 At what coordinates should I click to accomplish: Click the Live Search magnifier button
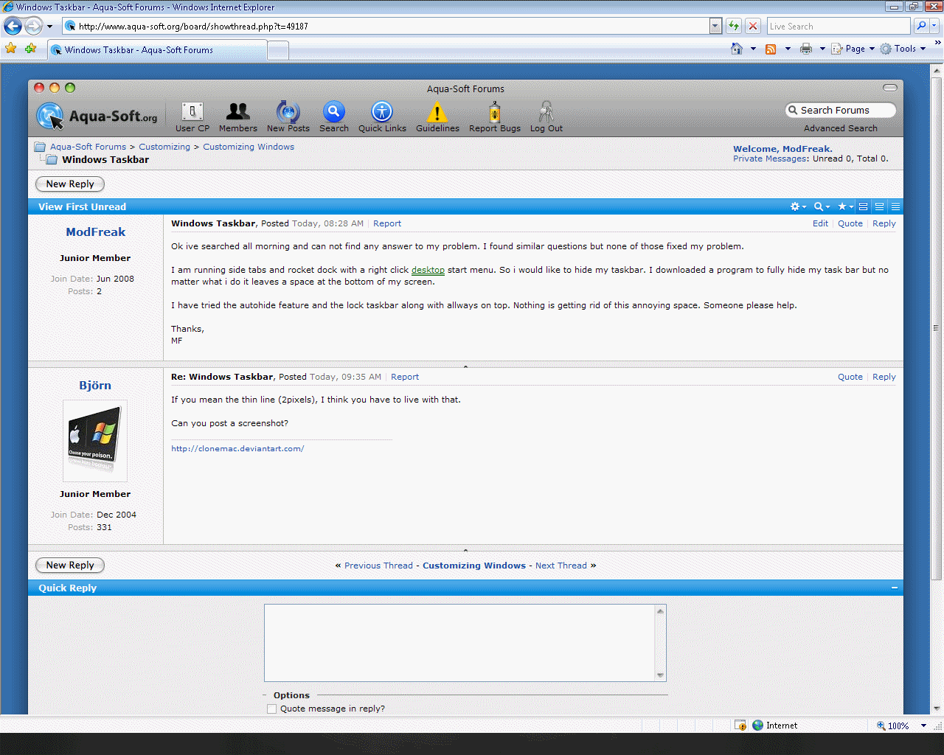click(921, 26)
